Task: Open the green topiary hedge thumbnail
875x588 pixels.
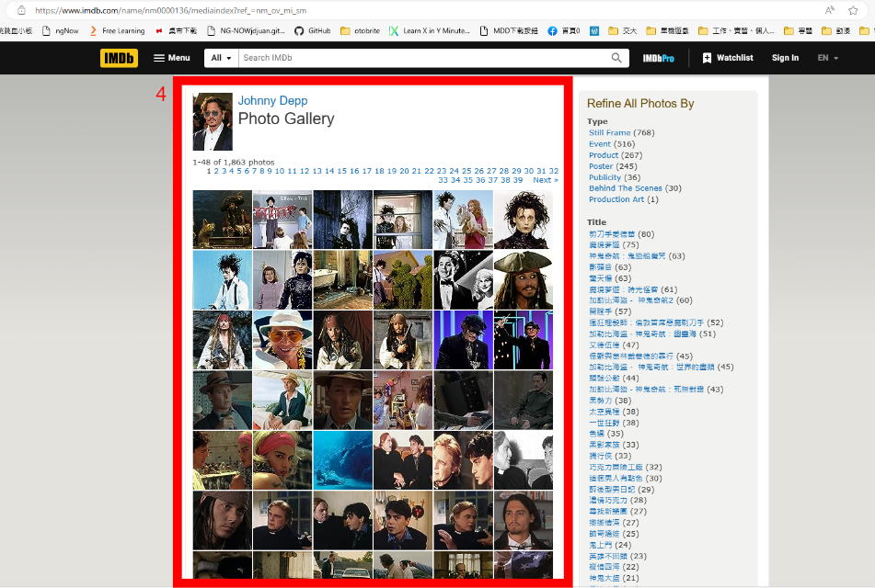Action: pos(403,280)
